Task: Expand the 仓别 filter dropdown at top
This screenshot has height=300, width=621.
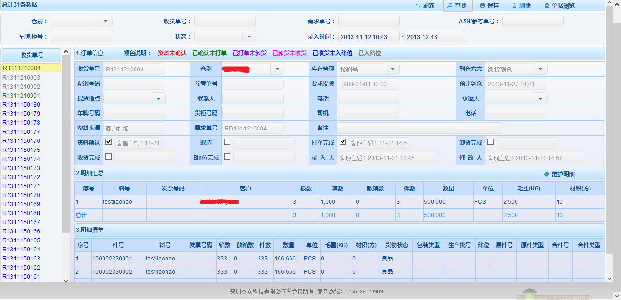Action: pyautogui.click(x=105, y=21)
